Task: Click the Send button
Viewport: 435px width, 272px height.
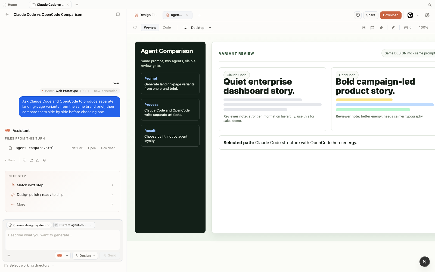Action: (x=110, y=255)
